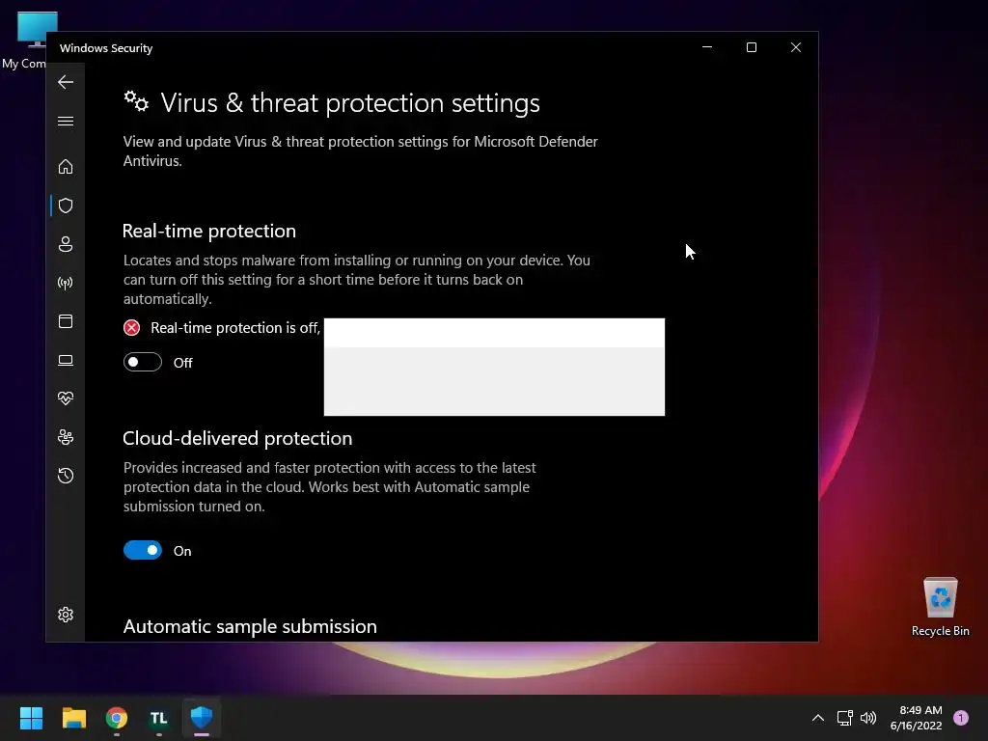988x741 pixels.
Task: Minimize the Windows Security window
Action: pos(707,47)
